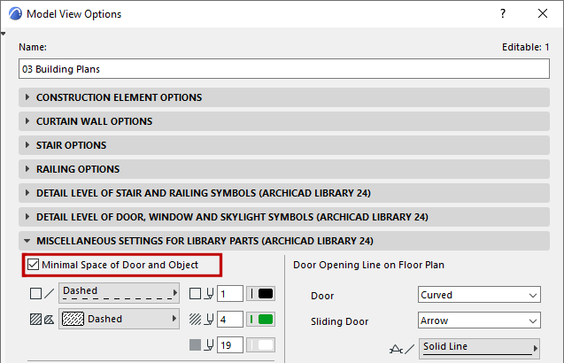Click pen nib icon next to value 1
Image resolution: width=564 pixels, height=363 pixels.
pos(209,294)
